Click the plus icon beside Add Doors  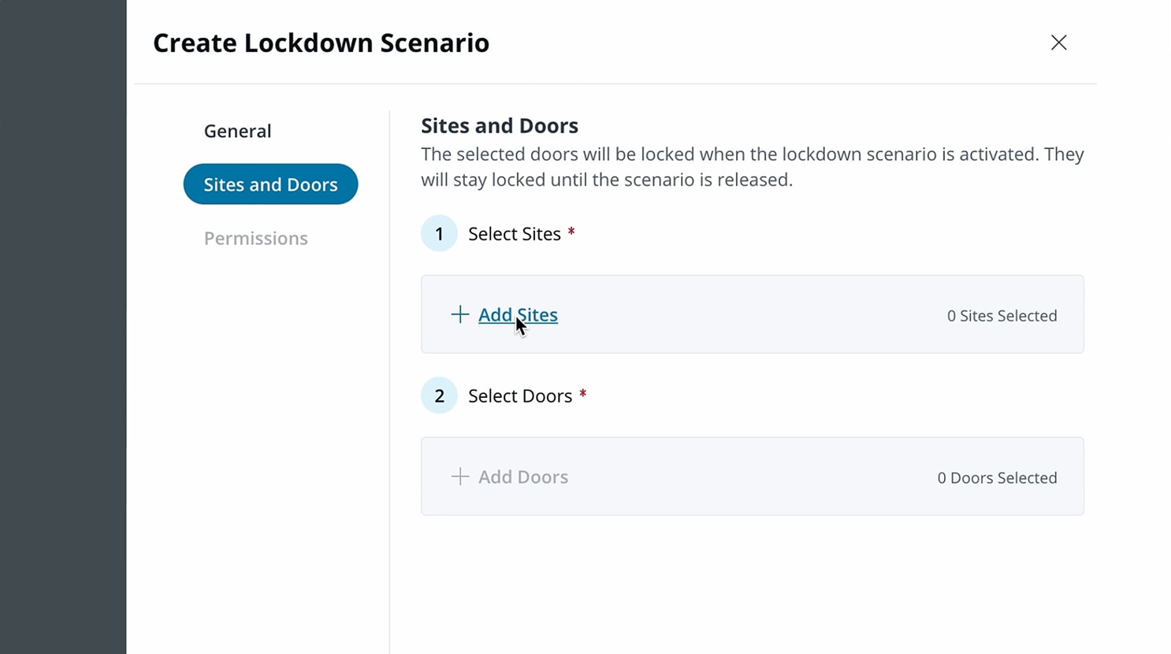click(x=460, y=477)
